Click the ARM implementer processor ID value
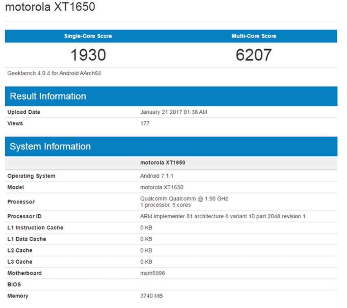This screenshot has height=308, width=347. [x=223, y=216]
